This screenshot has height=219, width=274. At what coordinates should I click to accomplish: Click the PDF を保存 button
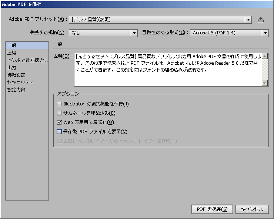tap(212, 209)
